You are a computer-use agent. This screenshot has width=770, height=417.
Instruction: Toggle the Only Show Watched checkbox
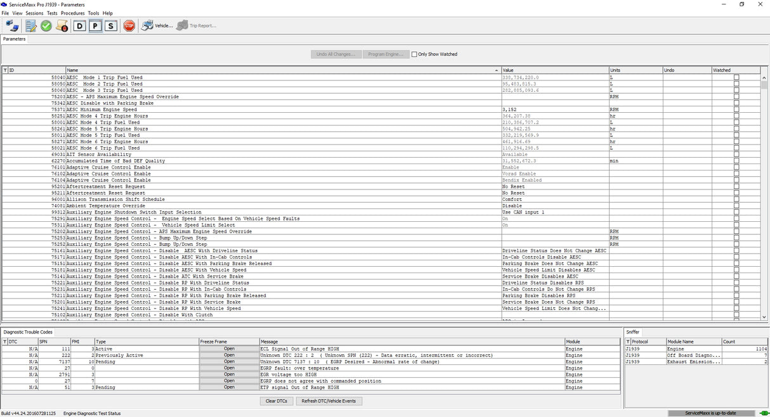(414, 55)
